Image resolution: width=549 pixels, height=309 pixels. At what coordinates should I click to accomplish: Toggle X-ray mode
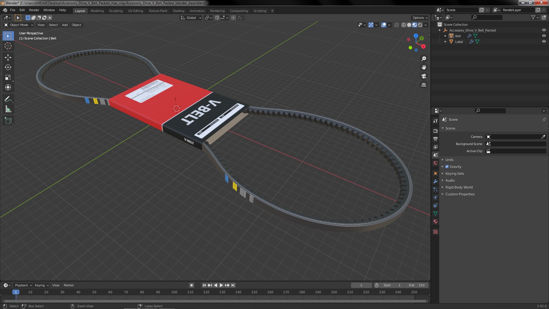396,25
